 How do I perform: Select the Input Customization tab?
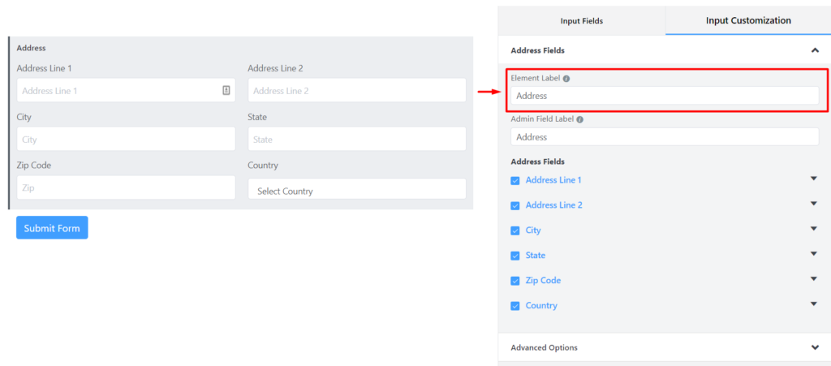click(748, 20)
